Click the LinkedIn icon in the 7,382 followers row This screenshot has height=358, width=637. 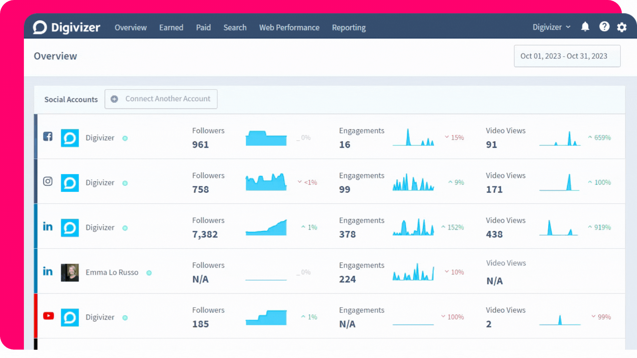pos(48,226)
